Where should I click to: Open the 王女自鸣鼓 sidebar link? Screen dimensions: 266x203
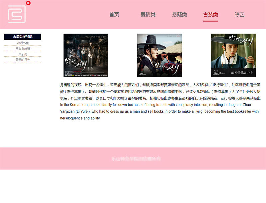23,49
